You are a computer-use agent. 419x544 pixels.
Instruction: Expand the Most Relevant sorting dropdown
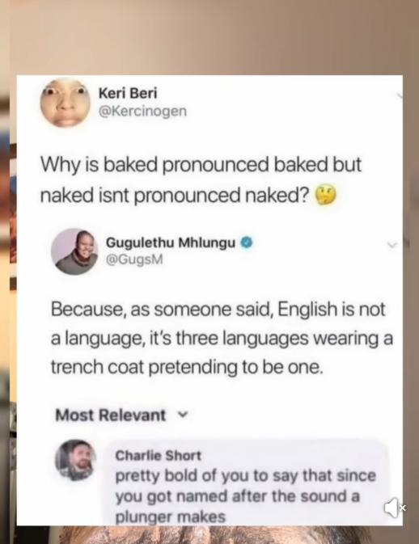(184, 414)
